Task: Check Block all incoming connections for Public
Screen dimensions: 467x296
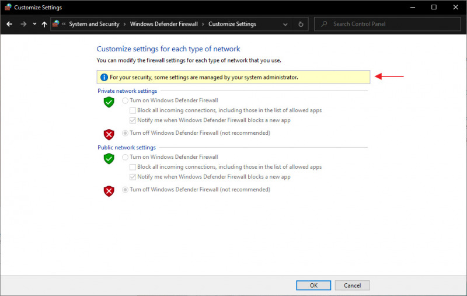Action: tap(133, 167)
